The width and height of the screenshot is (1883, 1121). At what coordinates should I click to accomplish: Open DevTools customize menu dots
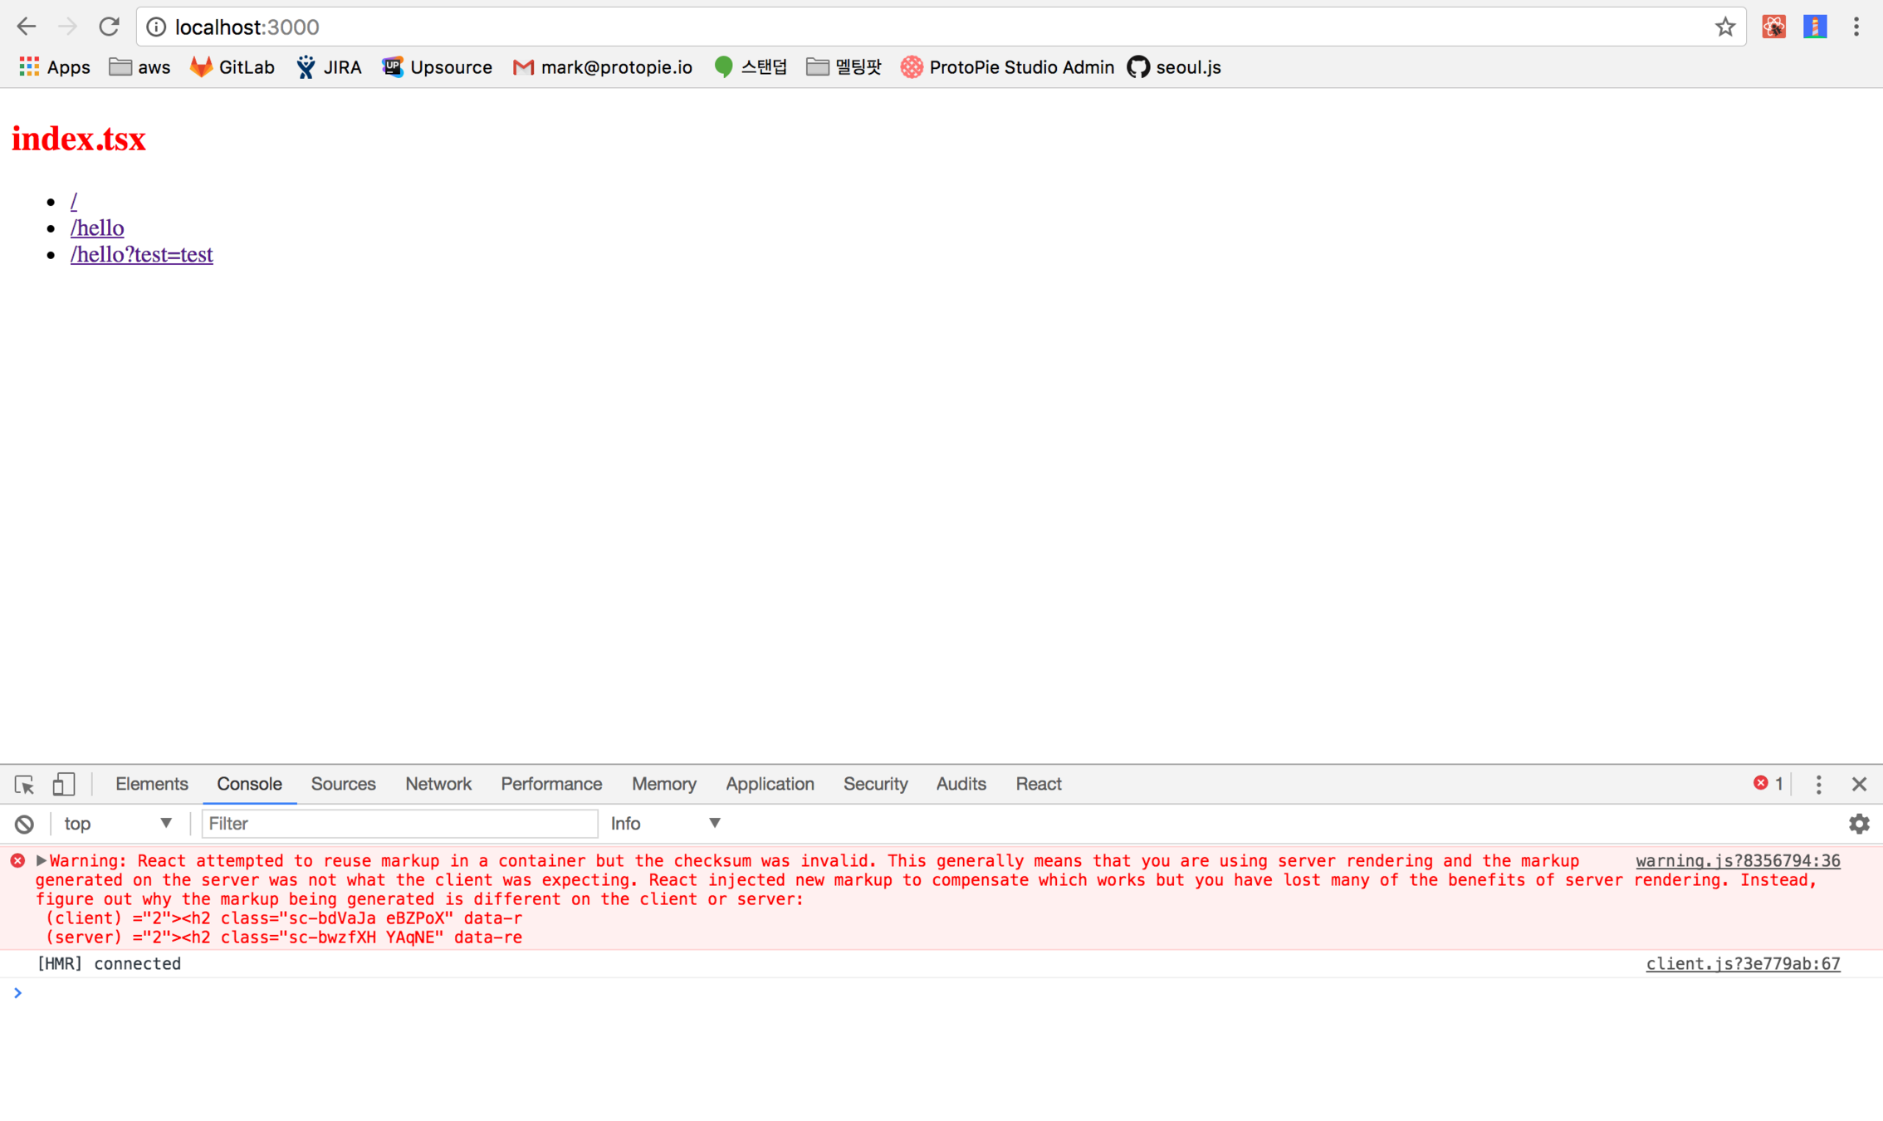[x=1818, y=784]
